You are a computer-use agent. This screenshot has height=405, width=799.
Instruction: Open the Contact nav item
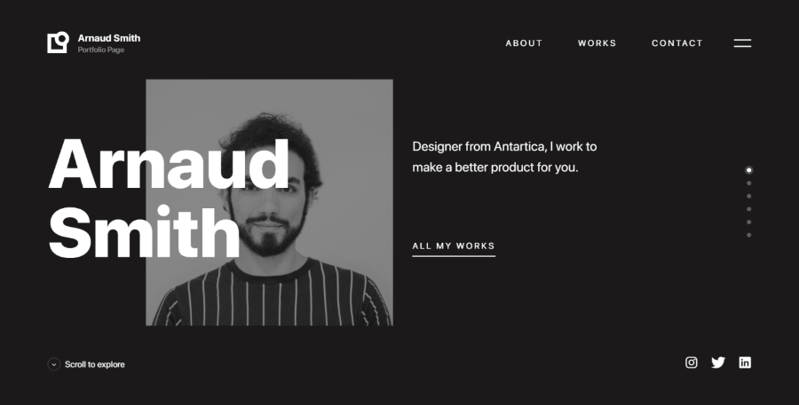pyautogui.click(x=677, y=43)
